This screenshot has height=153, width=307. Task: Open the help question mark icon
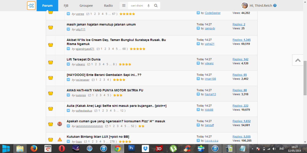(x=275, y=6)
